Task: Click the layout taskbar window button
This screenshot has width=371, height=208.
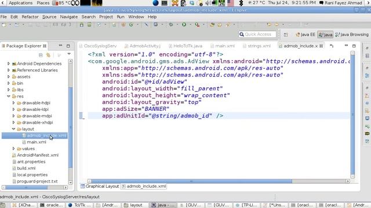Action: click(134, 205)
